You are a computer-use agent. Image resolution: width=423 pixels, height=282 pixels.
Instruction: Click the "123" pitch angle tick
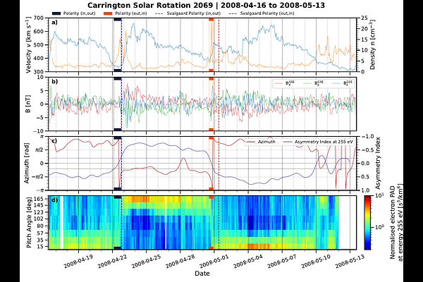[40, 212]
